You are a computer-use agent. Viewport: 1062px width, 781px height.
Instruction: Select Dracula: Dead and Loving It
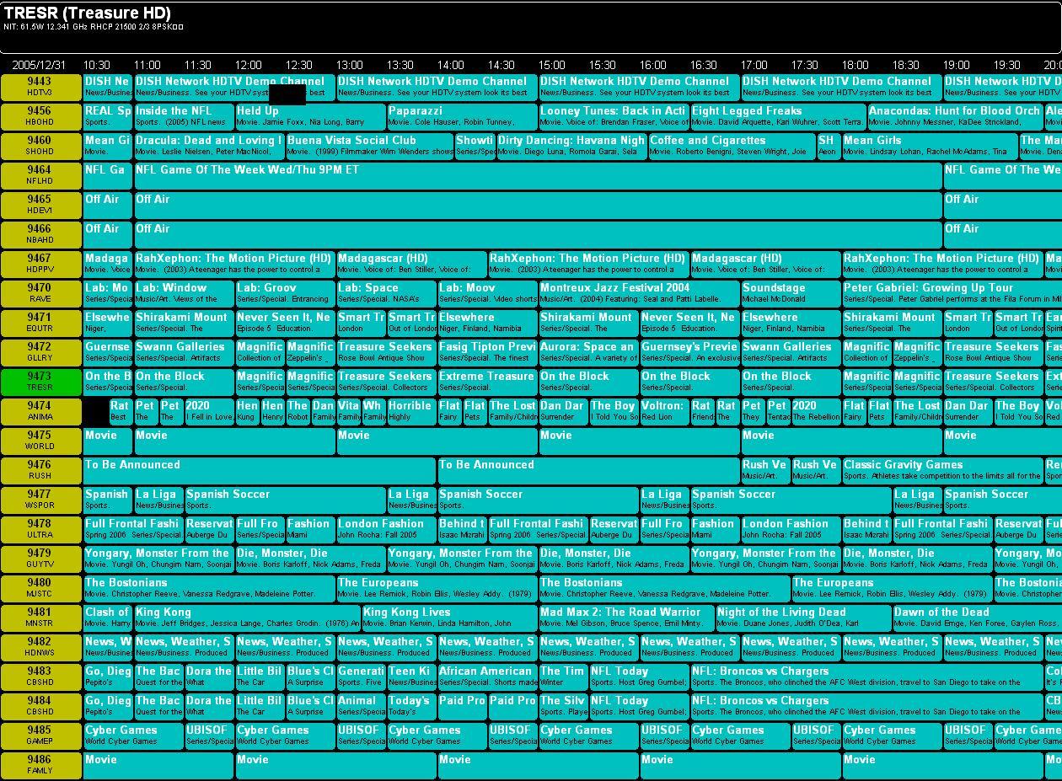(x=209, y=146)
